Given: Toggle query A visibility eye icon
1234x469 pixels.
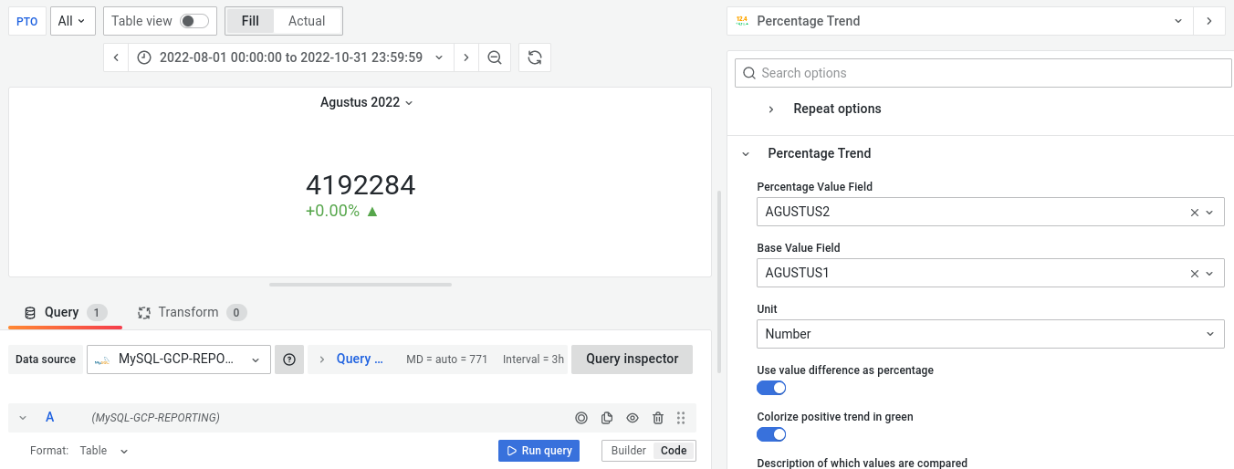Looking at the screenshot, I should click(633, 418).
